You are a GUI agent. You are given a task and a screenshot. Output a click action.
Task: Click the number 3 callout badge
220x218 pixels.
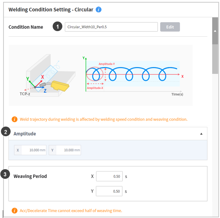click(5, 174)
